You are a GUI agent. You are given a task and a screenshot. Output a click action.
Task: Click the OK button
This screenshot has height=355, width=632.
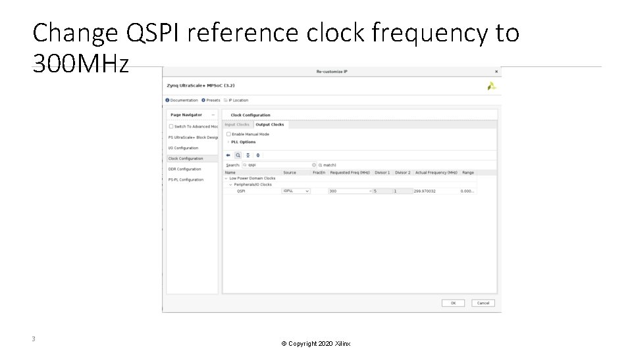pyautogui.click(x=453, y=303)
